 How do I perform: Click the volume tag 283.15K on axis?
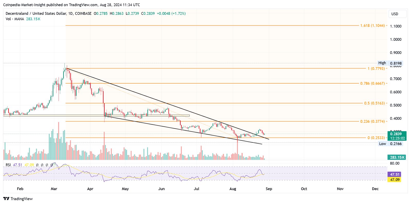tap(397, 157)
